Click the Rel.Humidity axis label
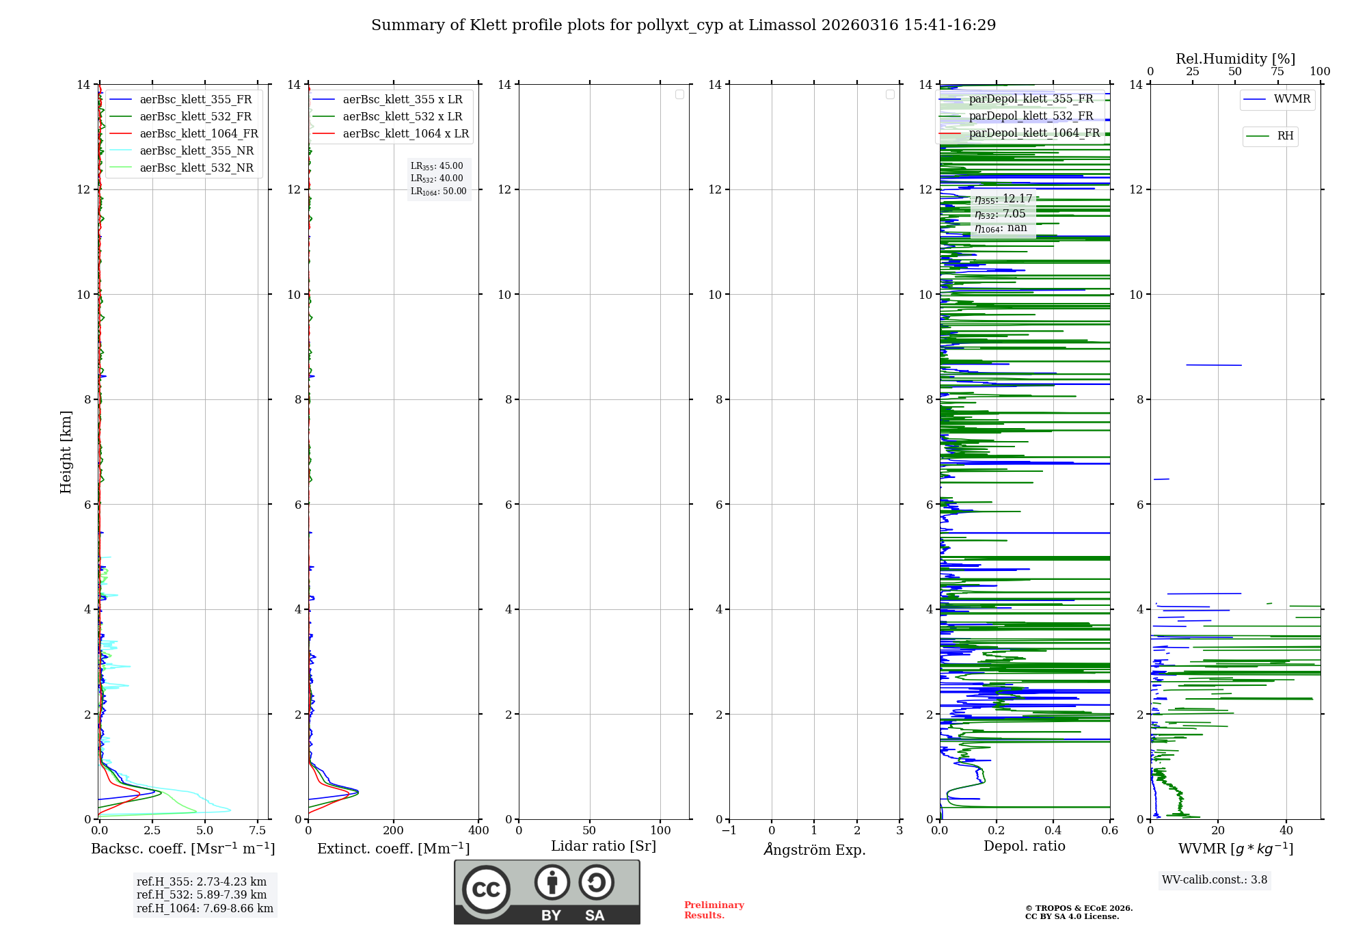The width and height of the screenshot is (1367, 930). (1234, 59)
